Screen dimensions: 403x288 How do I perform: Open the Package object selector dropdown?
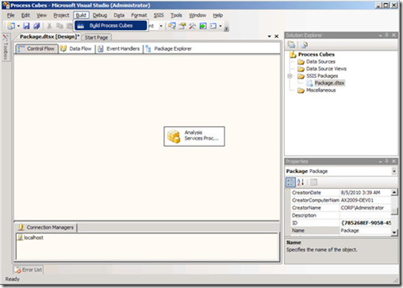point(393,171)
